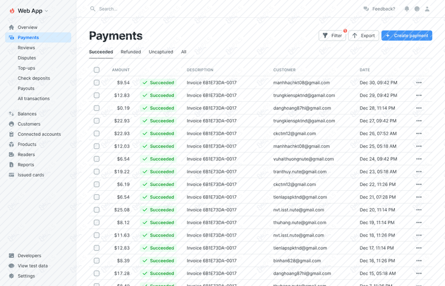Click the Export button
The width and height of the screenshot is (445, 286).
[x=364, y=36]
